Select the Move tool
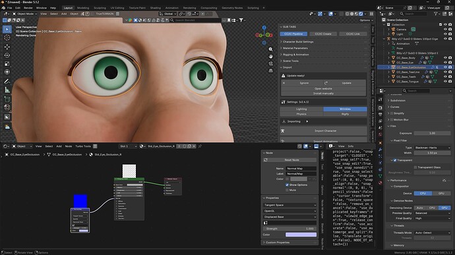This screenshot has height=255, width=455. pyautogui.click(x=7, y=47)
